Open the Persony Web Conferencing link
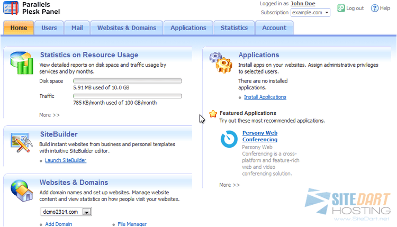The height and width of the screenshot is (227, 397). click(x=260, y=136)
